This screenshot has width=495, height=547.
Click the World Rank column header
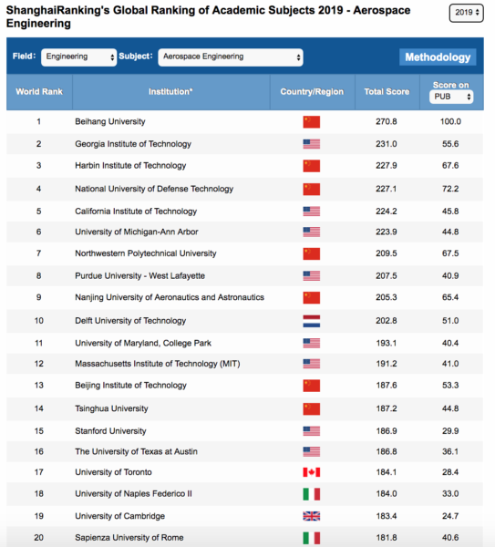click(39, 92)
